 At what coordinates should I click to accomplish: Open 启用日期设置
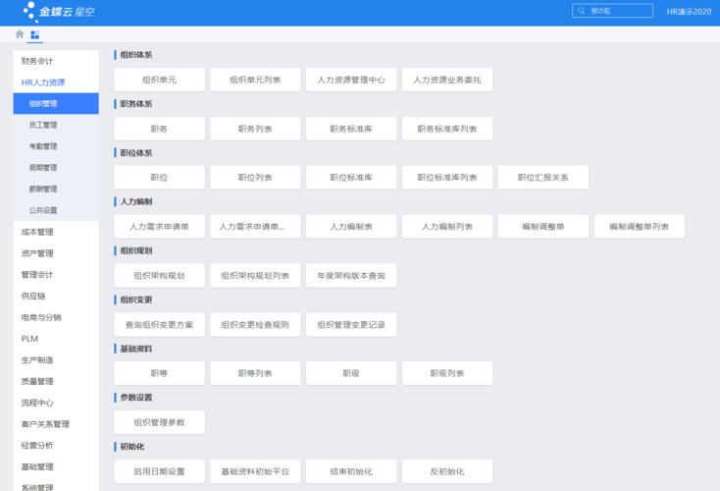pos(159,471)
